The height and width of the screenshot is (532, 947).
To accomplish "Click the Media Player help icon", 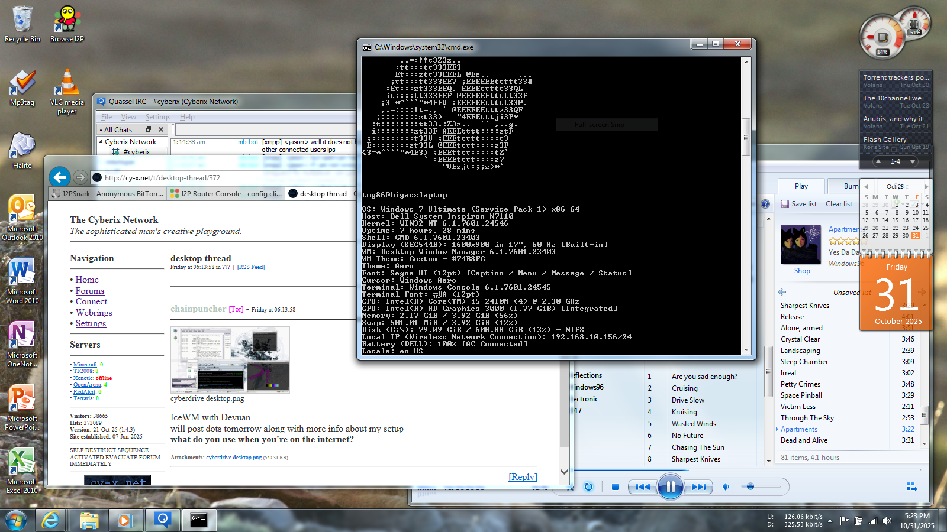I will [765, 204].
